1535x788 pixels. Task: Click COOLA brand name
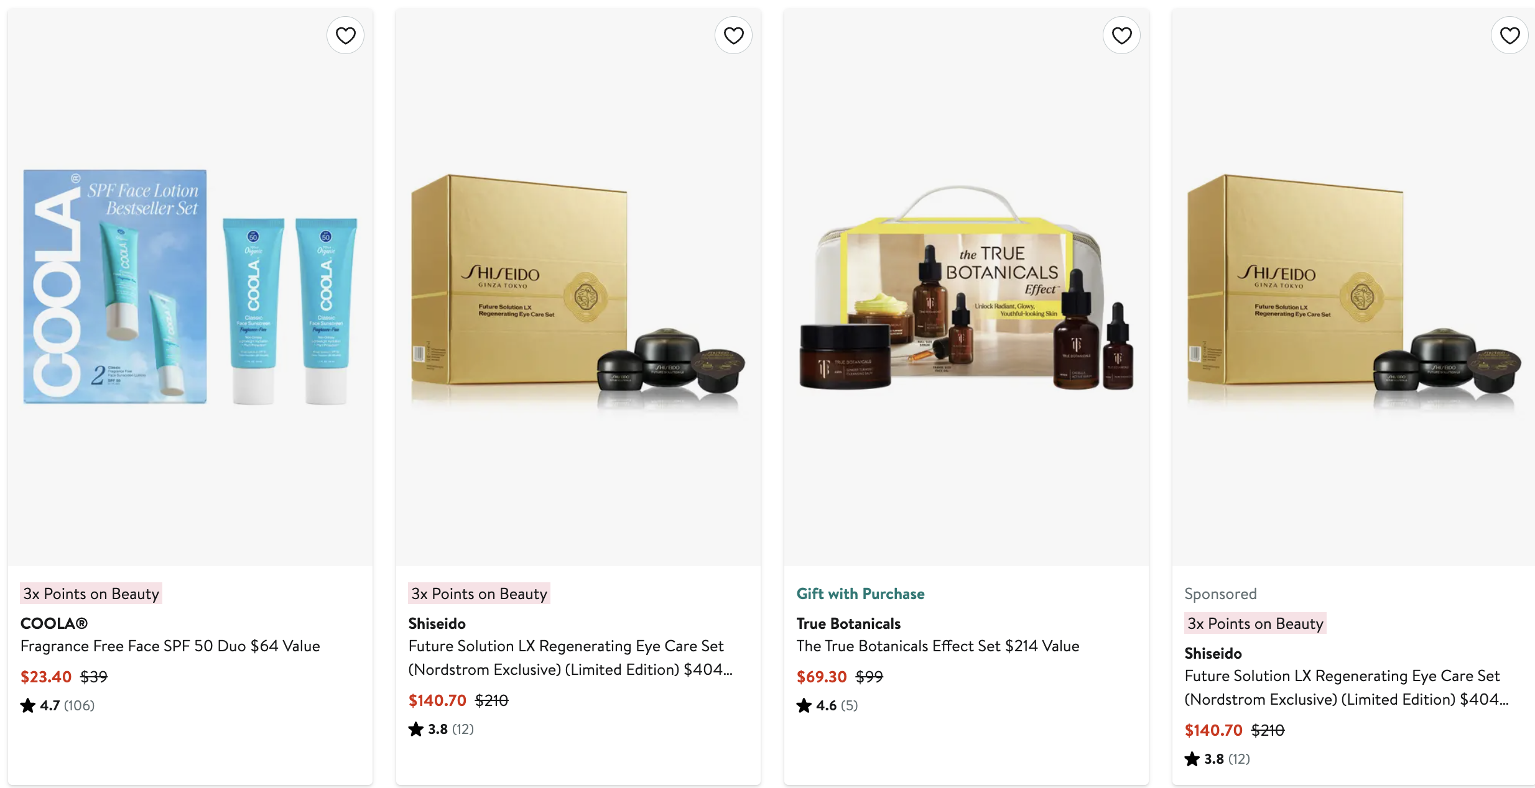click(x=54, y=623)
